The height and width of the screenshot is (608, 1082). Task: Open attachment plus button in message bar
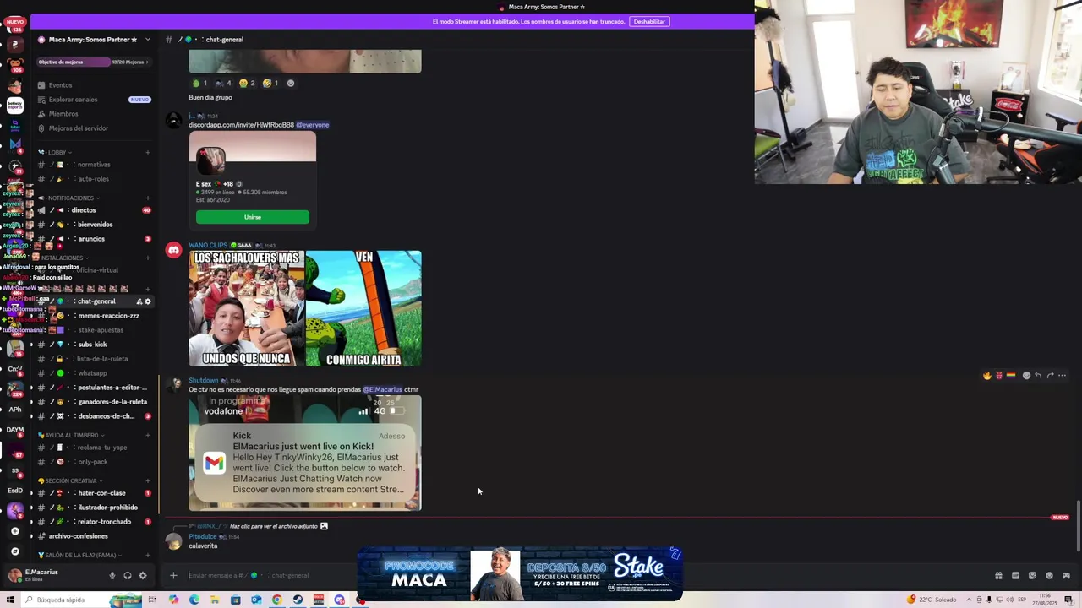point(173,576)
